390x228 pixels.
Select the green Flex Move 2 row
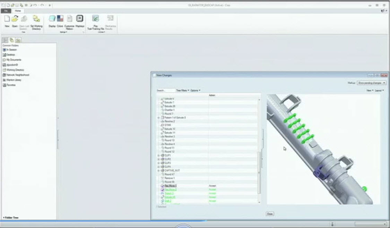pos(170,190)
